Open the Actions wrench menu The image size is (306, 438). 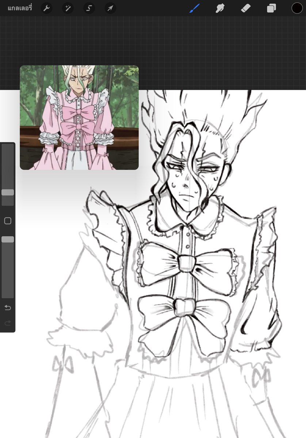tap(46, 8)
